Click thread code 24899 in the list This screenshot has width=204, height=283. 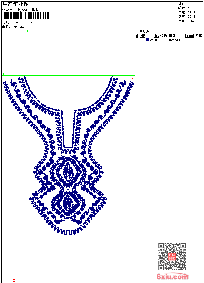154,40
